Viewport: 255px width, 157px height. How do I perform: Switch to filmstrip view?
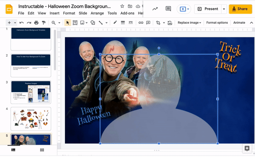[13, 150]
